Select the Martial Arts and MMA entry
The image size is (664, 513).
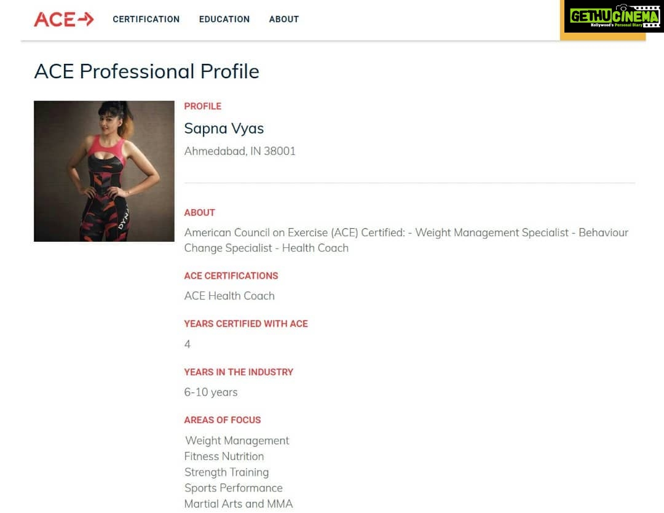tap(239, 504)
